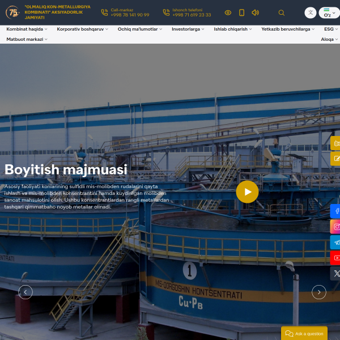
Task: Expand the Investorlarga menu
Action: (188, 29)
